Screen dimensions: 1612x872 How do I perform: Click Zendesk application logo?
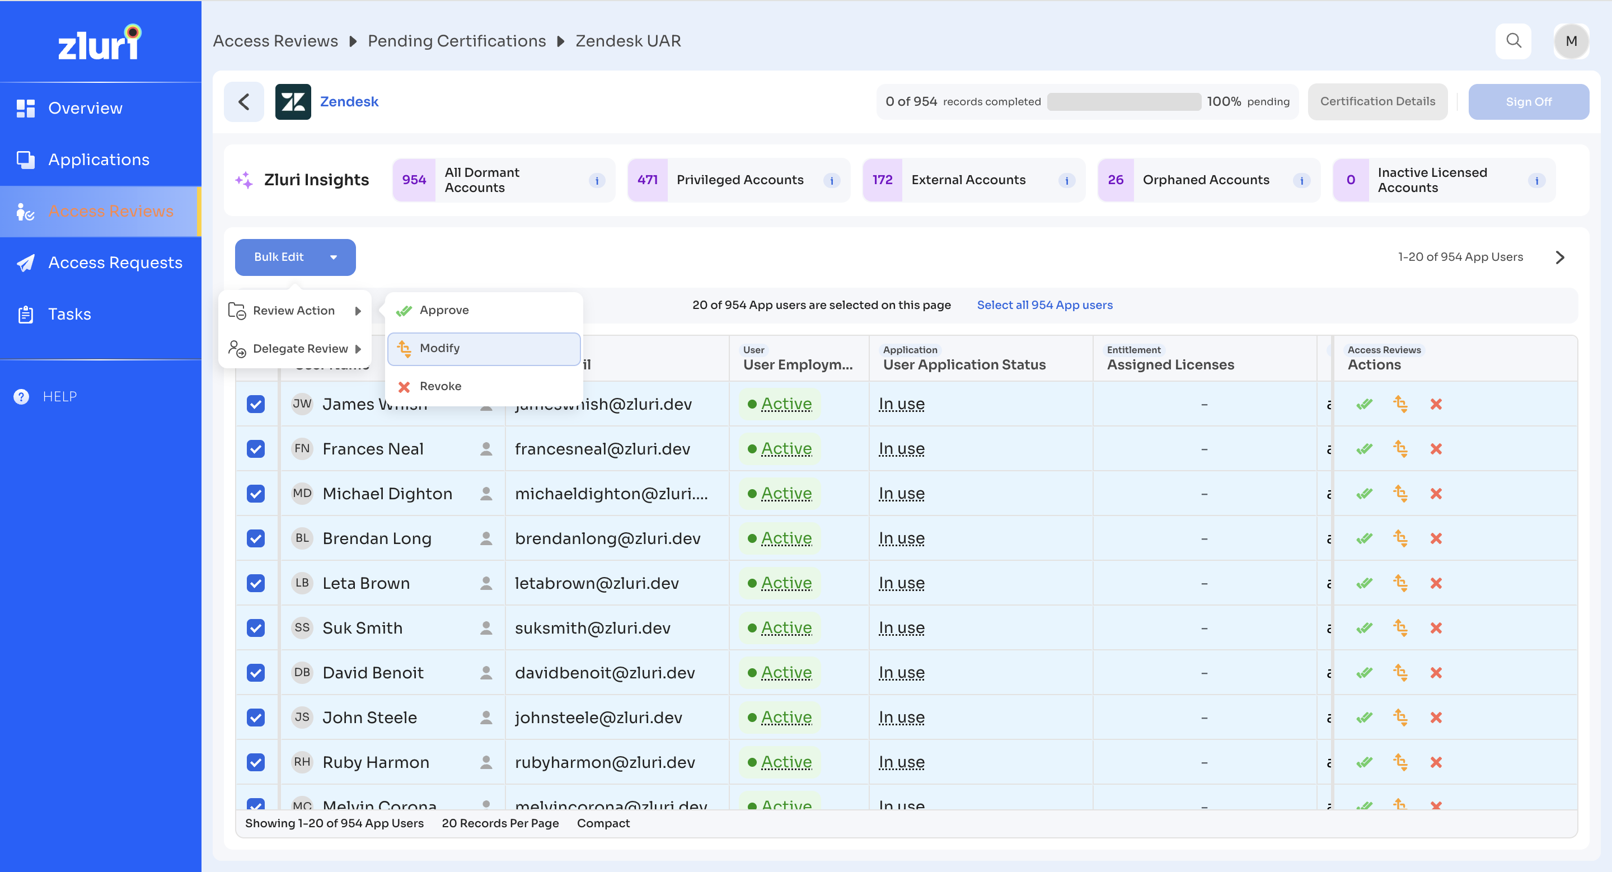click(x=293, y=101)
